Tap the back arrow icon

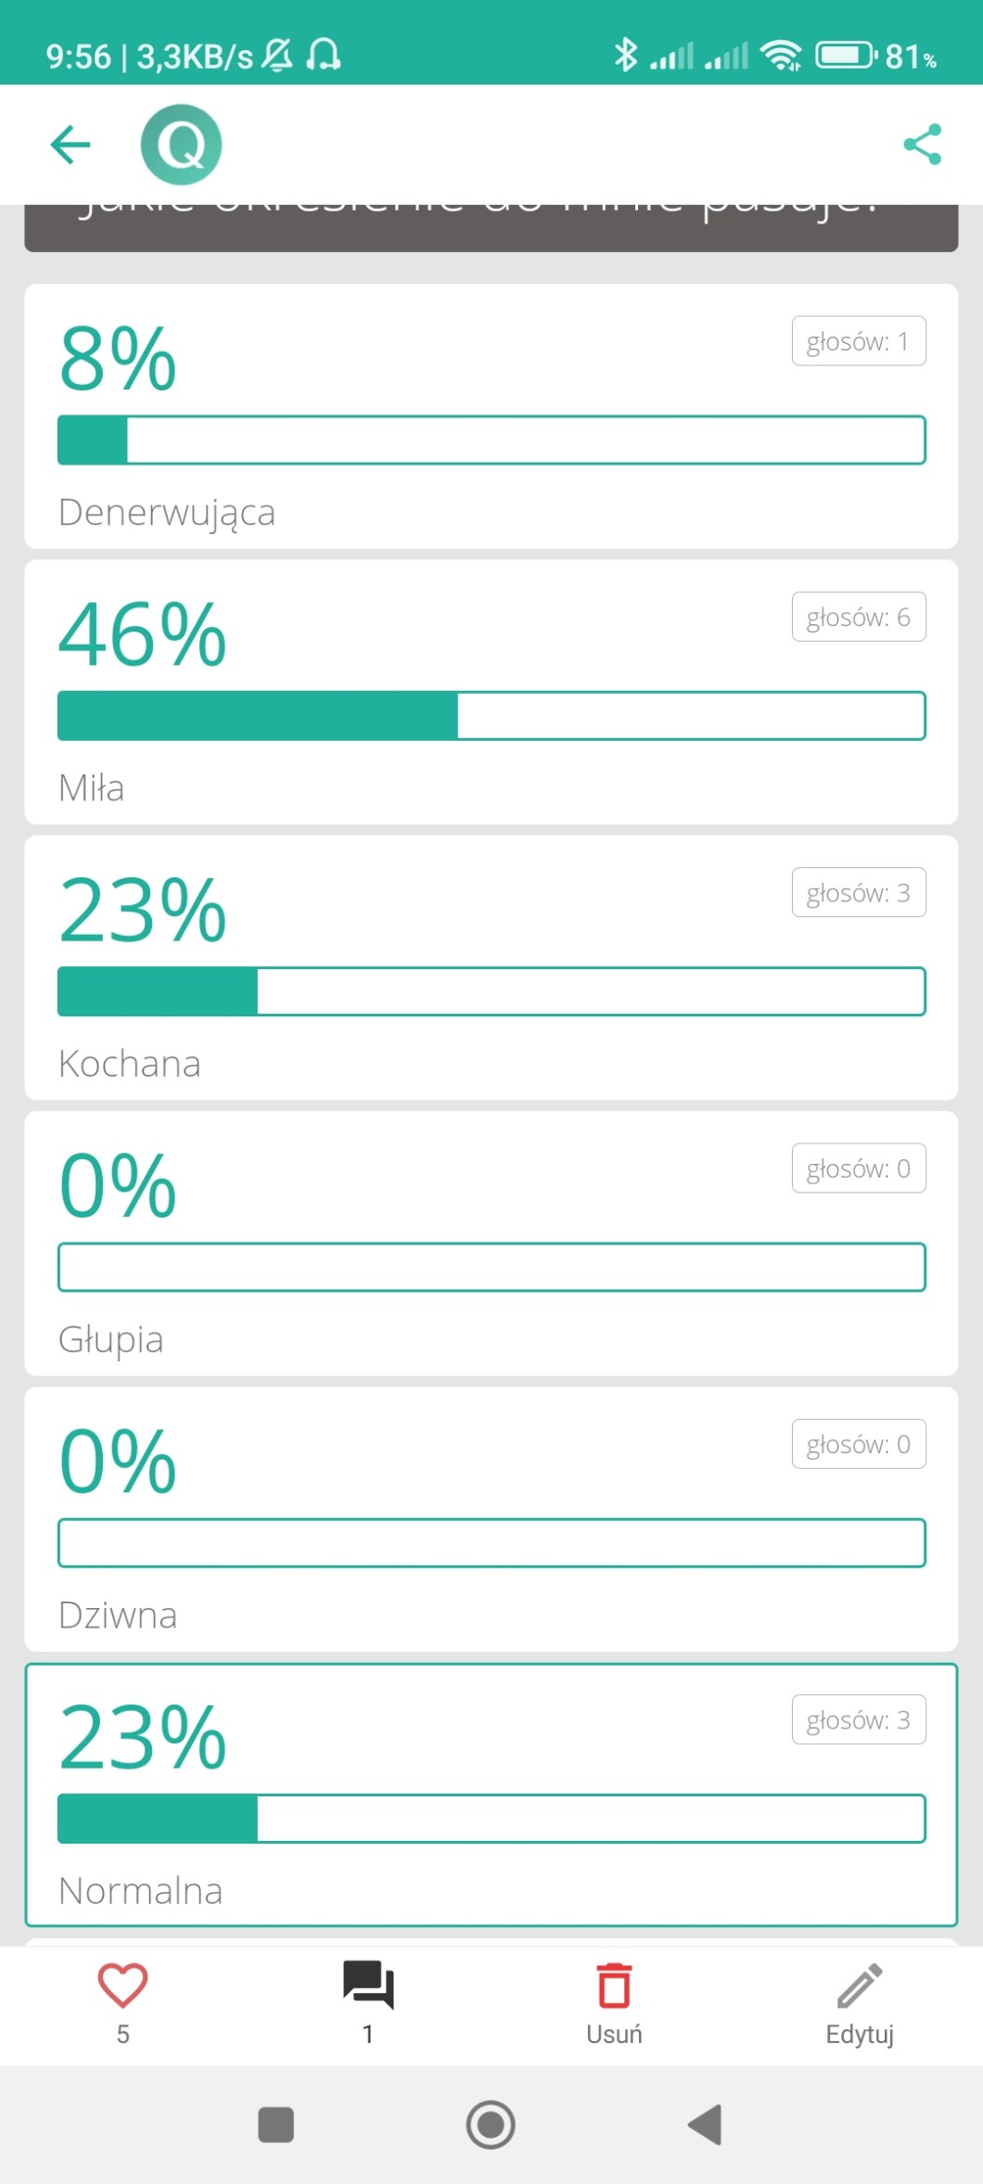pyautogui.click(x=70, y=145)
